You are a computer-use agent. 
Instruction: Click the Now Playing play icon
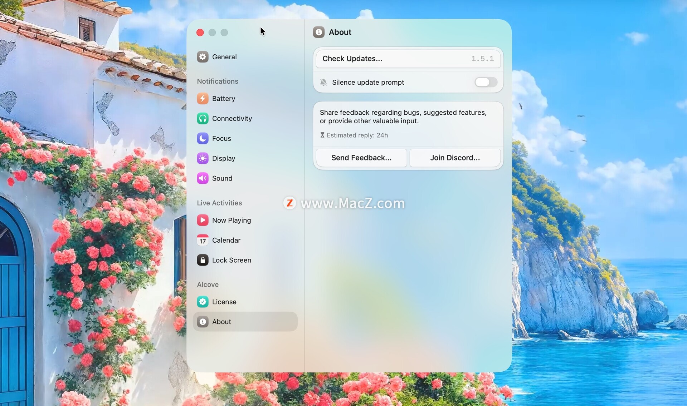[203, 220]
